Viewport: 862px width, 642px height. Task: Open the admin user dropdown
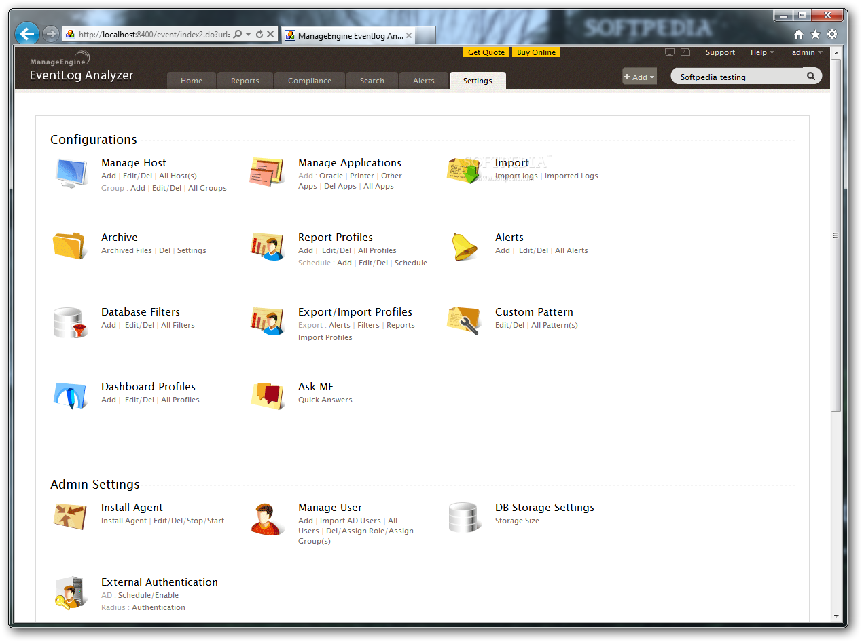coord(807,52)
